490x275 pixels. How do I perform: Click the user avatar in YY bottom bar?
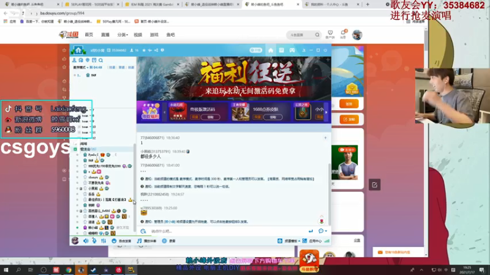coord(75,240)
